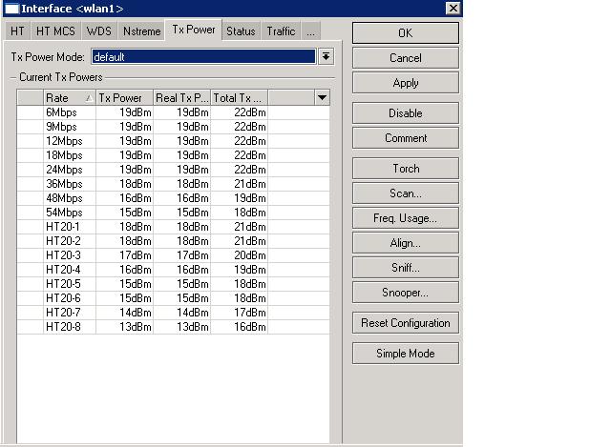Sort by the Rate column header
The height and width of the screenshot is (447, 611).
coord(70,97)
